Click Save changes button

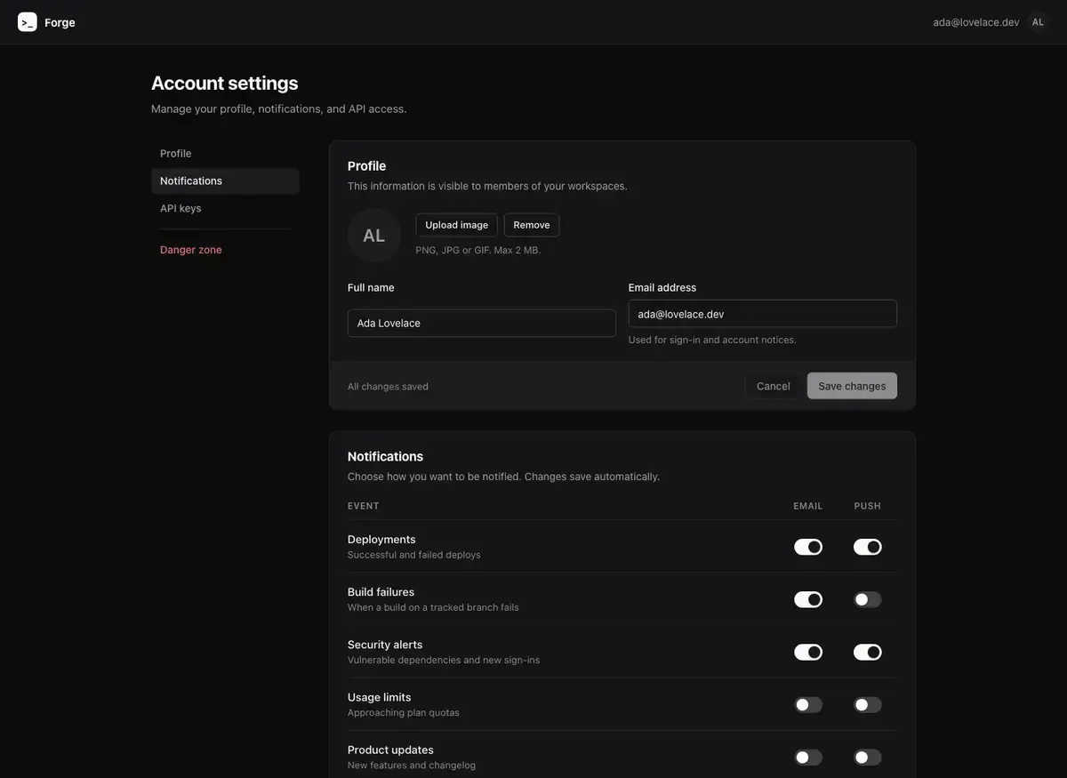[852, 386]
